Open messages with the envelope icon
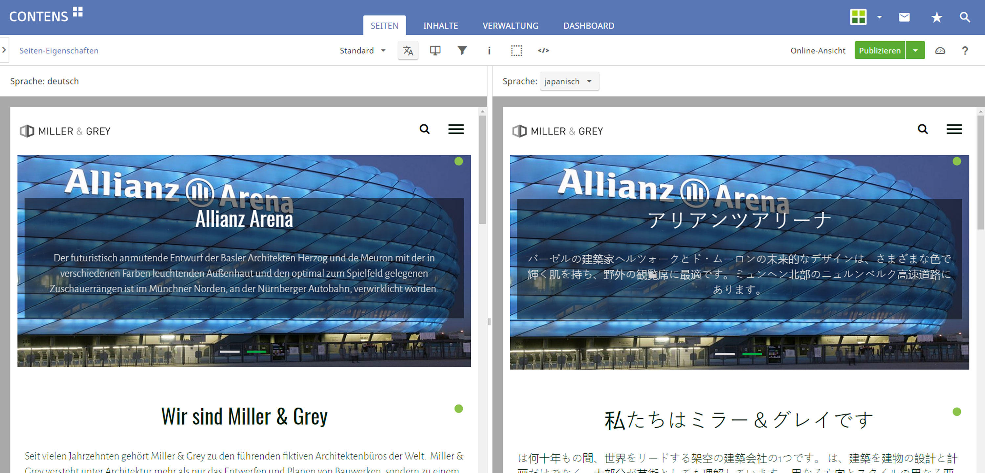The width and height of the screenshot is (985, 473). pos(904,17)
